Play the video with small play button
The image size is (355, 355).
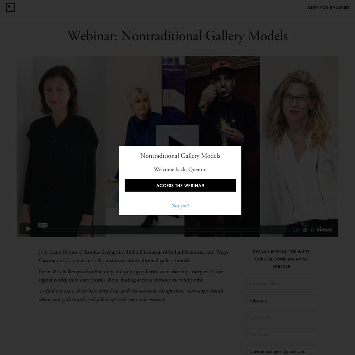(28, 229)
